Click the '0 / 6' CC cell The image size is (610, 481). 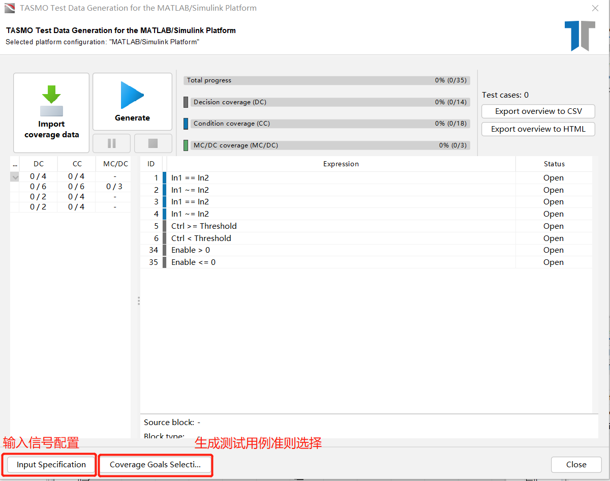click(x=76, y=187)
